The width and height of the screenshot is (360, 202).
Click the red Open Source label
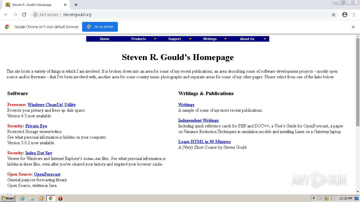pyautogui.click(x=19, y=174)
